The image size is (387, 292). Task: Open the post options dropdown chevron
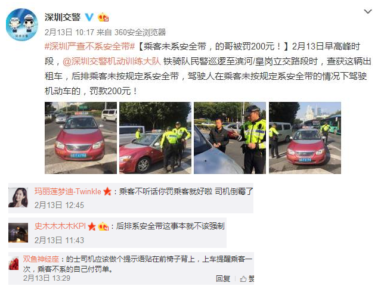(x=368, y=11)
